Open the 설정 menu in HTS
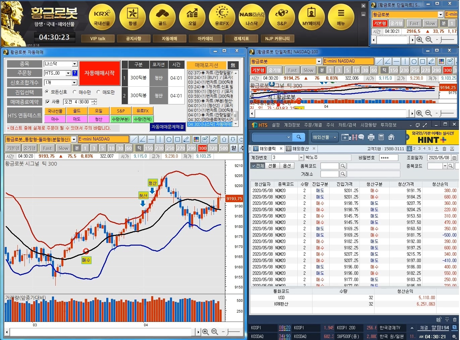 point(276,125)
